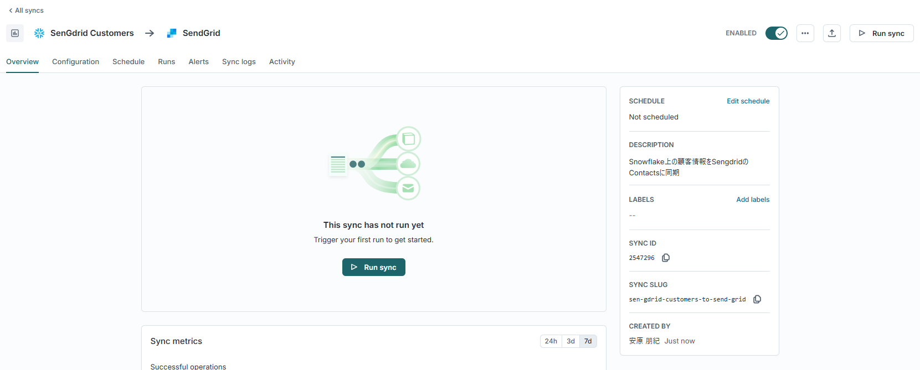
Task: Select the 24h metrics range
Action: coord(551,341)
